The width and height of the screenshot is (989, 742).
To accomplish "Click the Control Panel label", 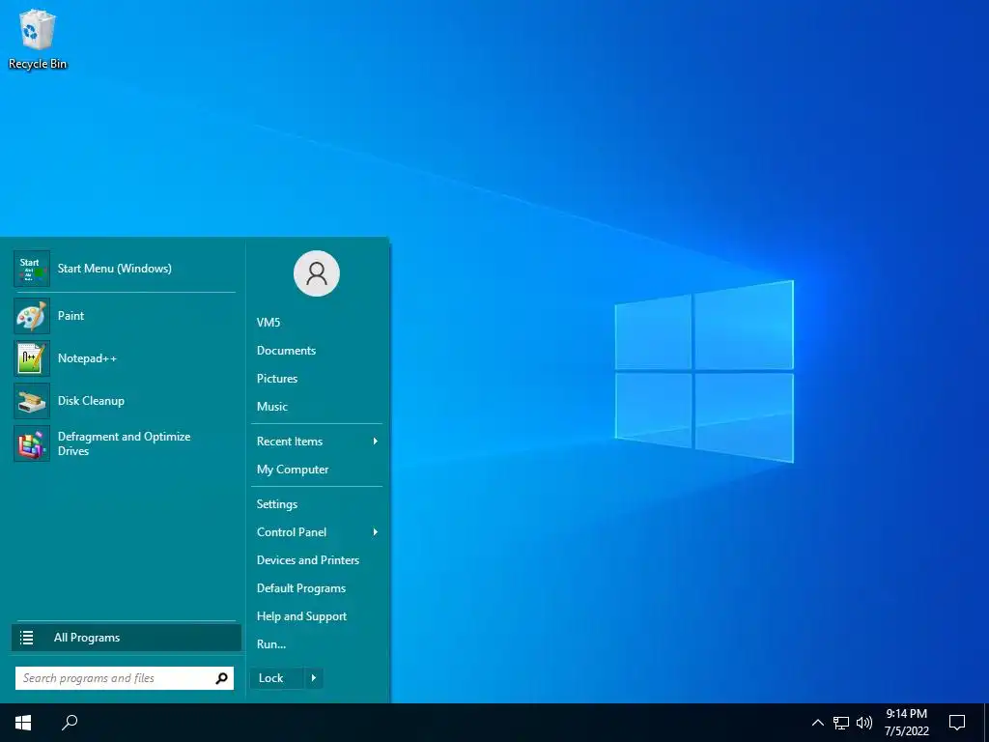I will [292, 532].
